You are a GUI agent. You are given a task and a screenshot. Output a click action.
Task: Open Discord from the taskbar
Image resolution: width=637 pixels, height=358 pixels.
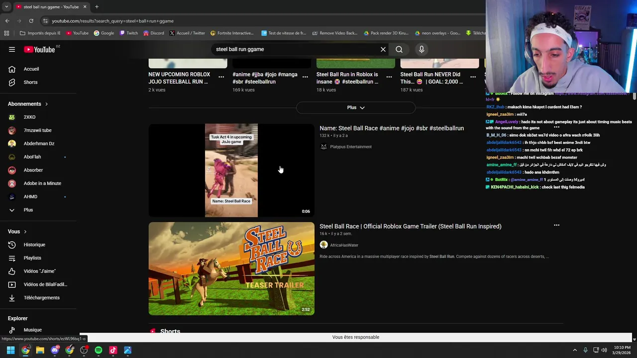[55, 350]
